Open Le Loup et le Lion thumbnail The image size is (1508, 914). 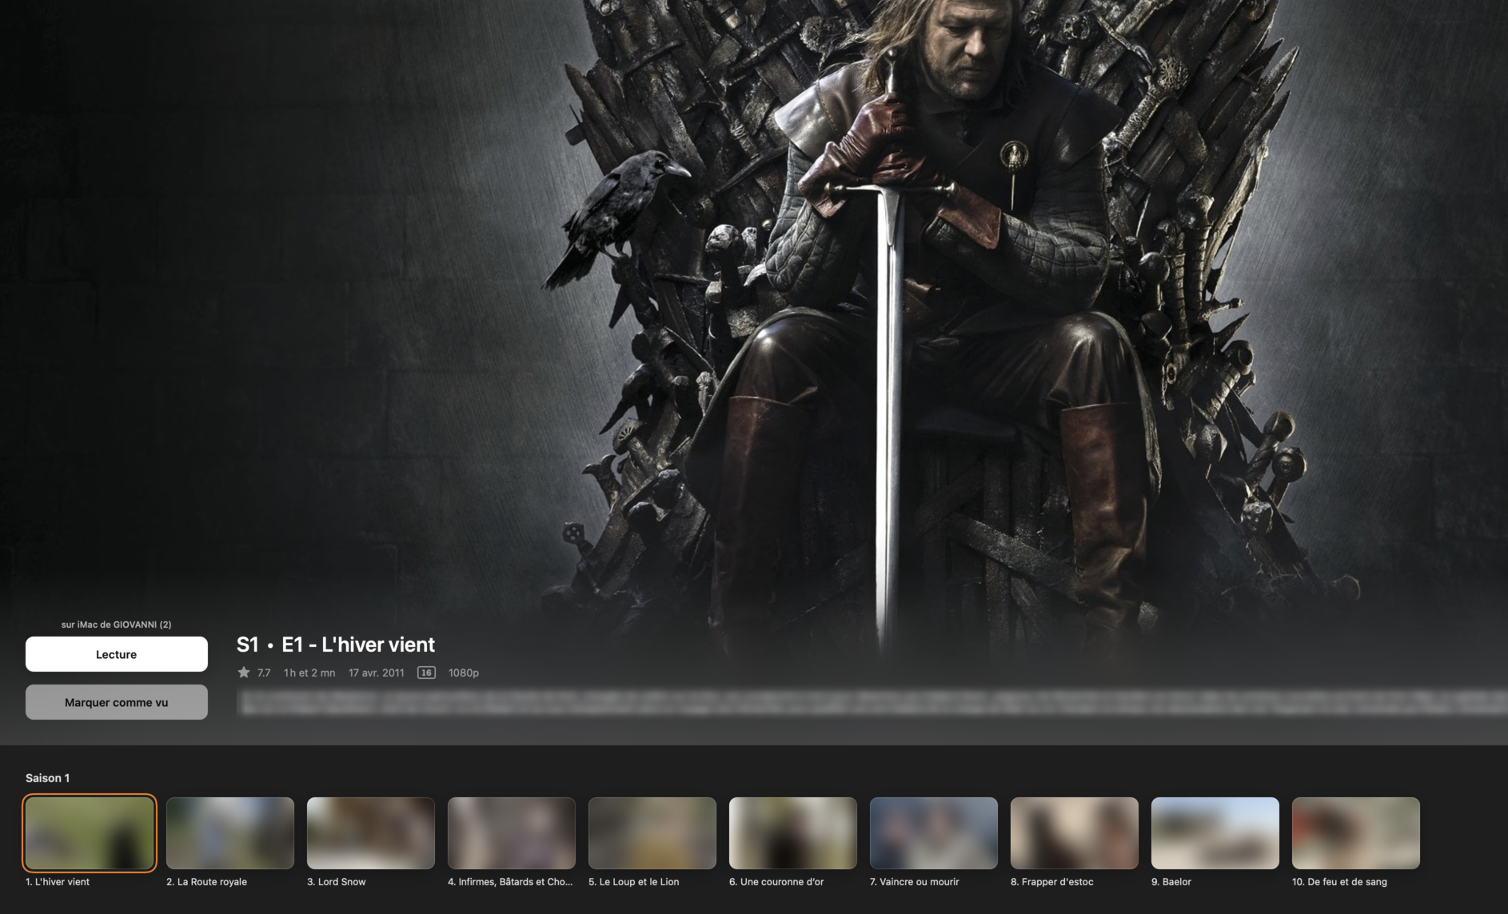point(652,833)
